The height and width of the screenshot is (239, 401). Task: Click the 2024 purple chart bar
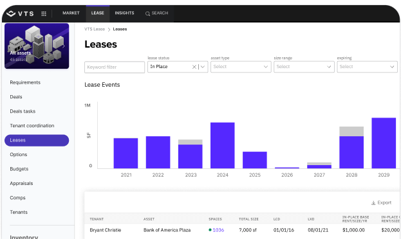pyautogui.click(x=223, y=145)
